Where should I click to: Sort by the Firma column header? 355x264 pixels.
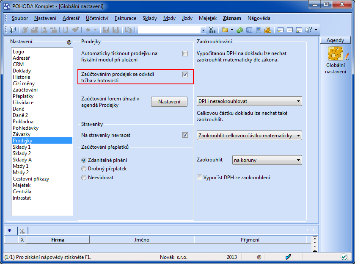tap(58, 240)
